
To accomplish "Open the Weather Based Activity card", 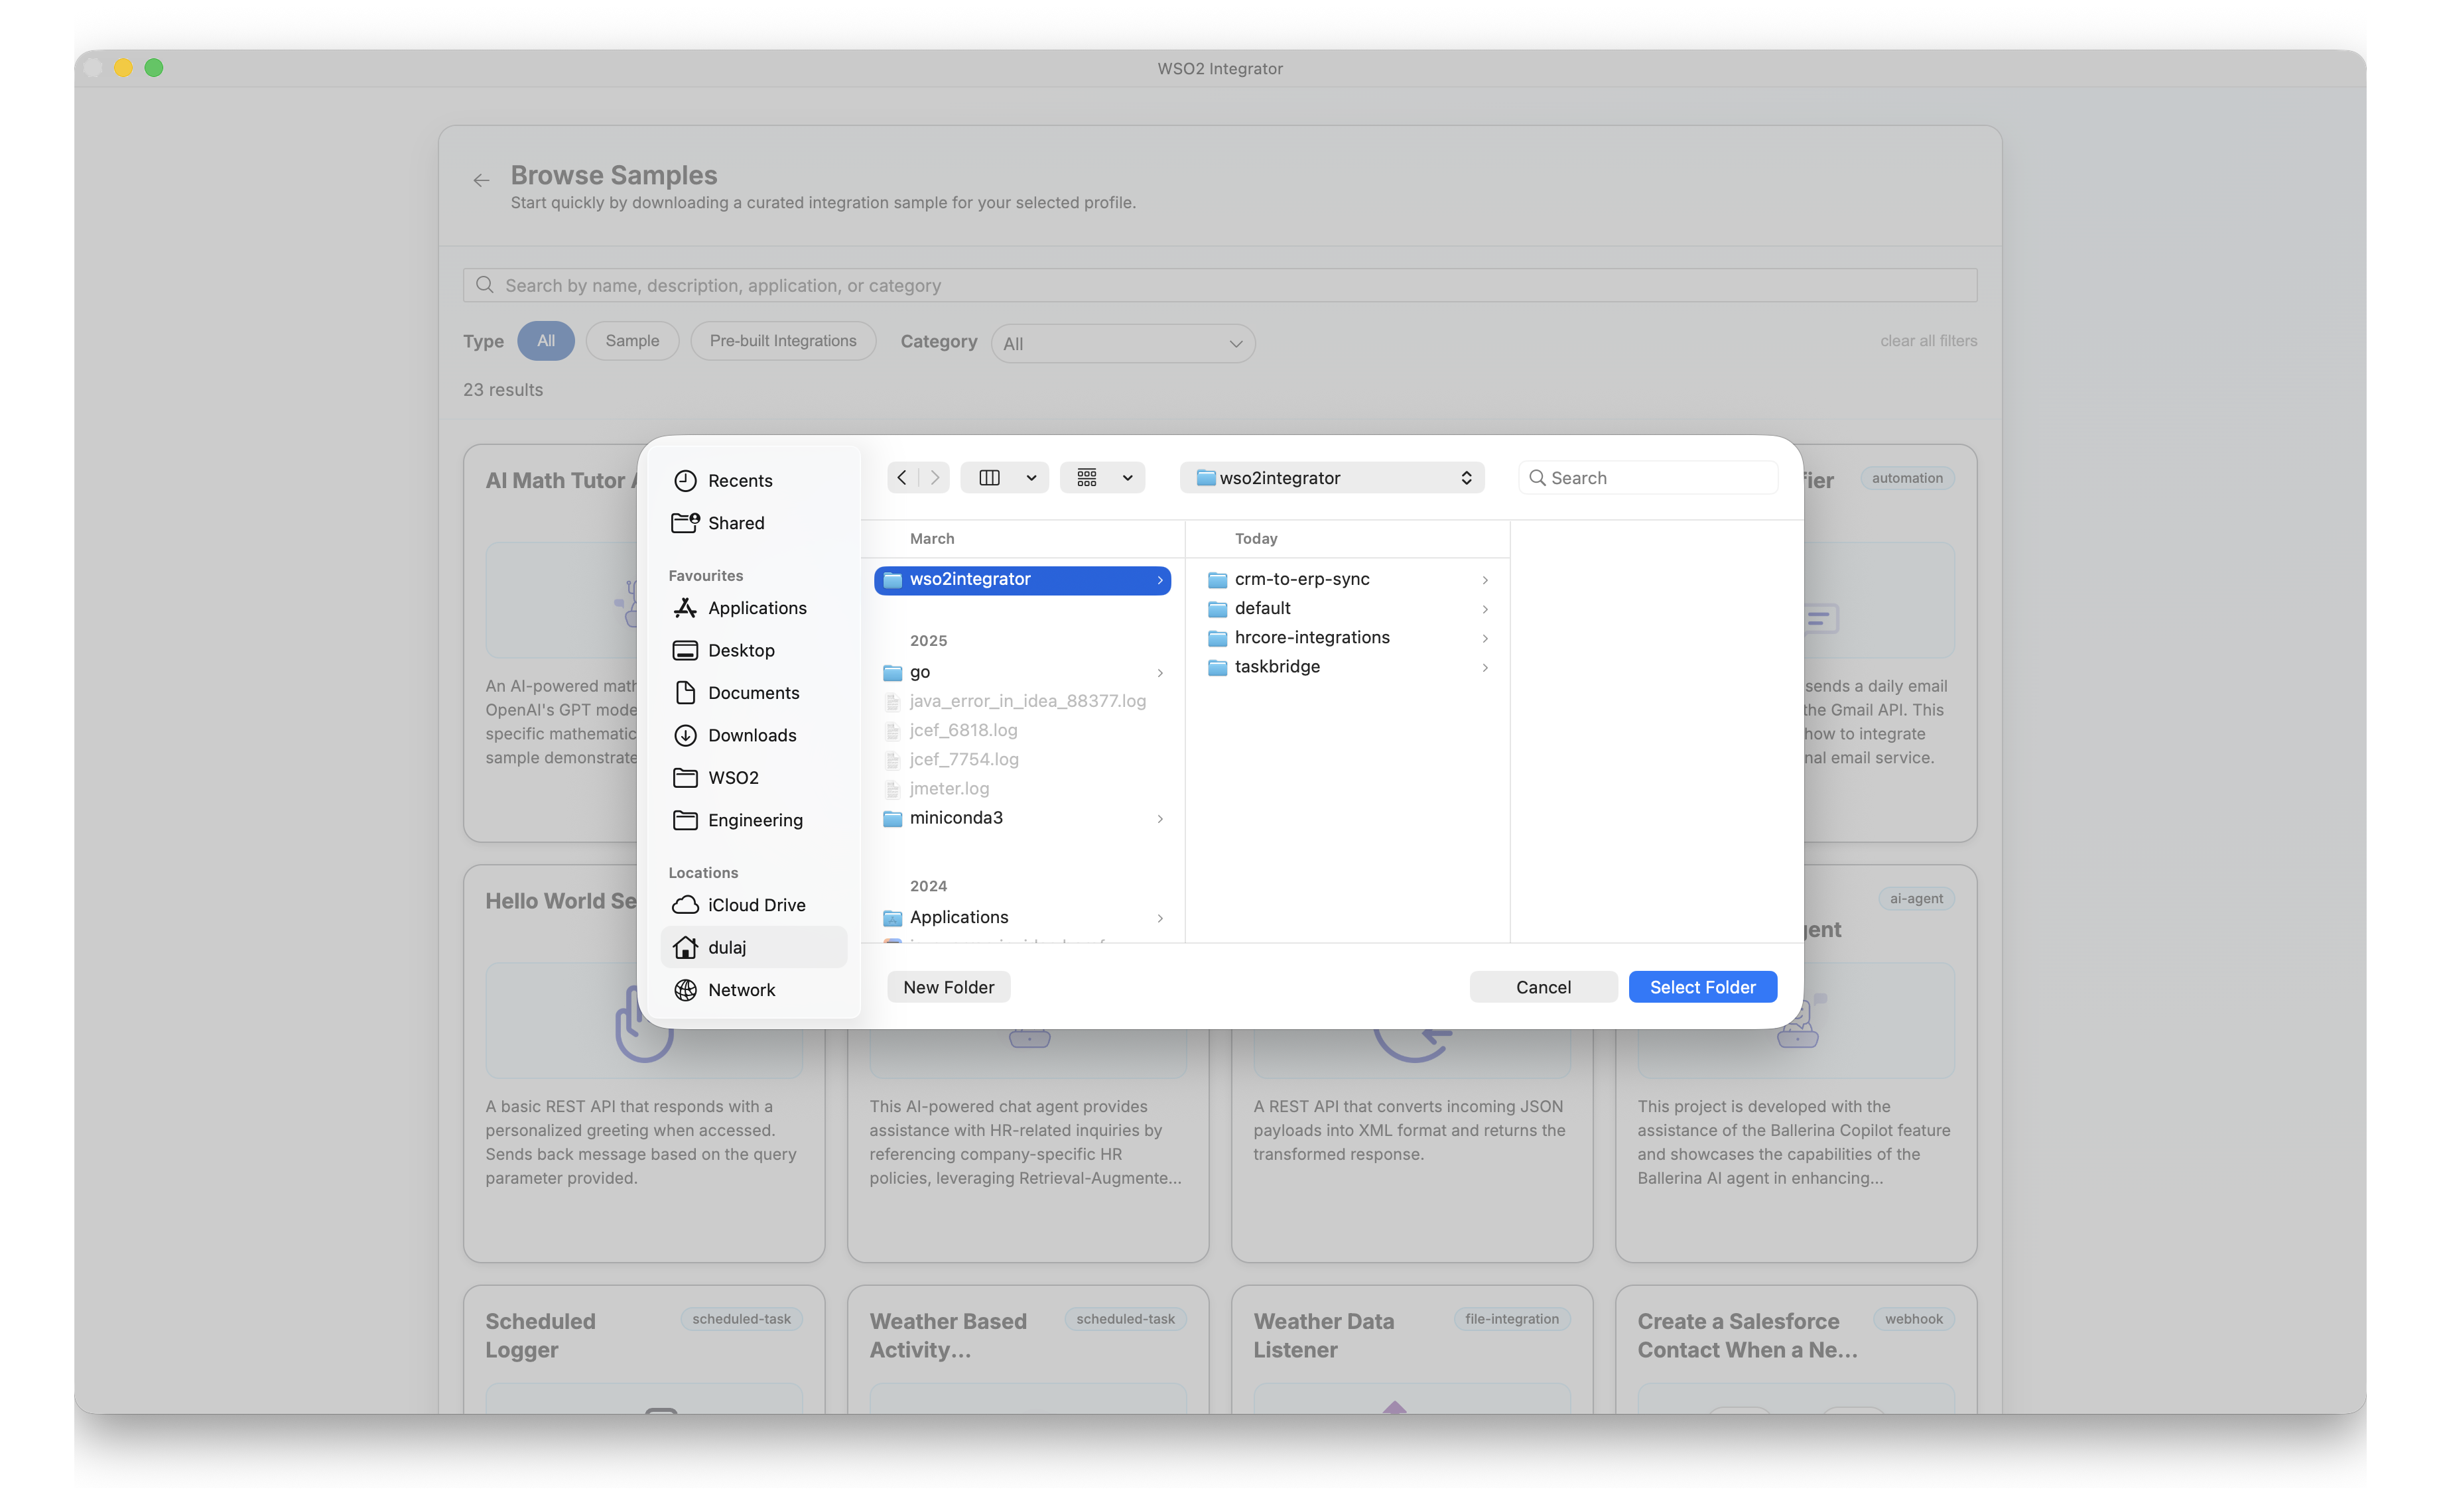I will 1028,1350.
